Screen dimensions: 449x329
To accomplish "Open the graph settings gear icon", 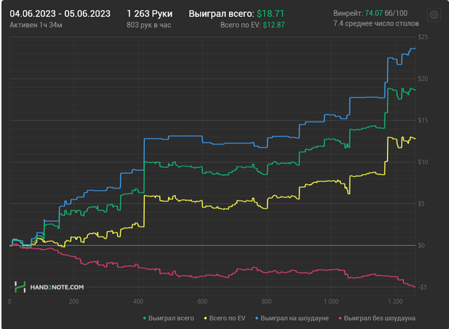I will [434, 15].
